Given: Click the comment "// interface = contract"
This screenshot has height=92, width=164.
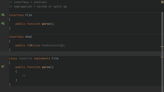Looking at the screenshot, I should tap(28, 2).
